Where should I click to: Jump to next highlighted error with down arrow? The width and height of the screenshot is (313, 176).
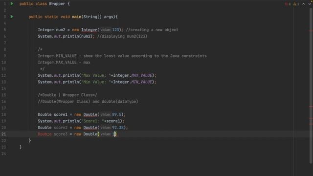(310, 4)
